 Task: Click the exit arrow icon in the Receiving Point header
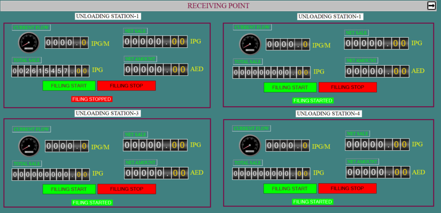pos(432,6)
